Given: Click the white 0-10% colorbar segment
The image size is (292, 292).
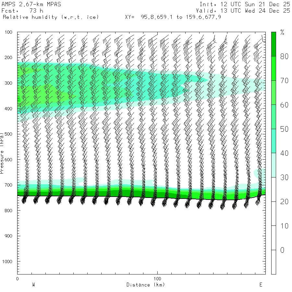Looking at the screenshot, I should pyautogui.click(x=274, y=238).
